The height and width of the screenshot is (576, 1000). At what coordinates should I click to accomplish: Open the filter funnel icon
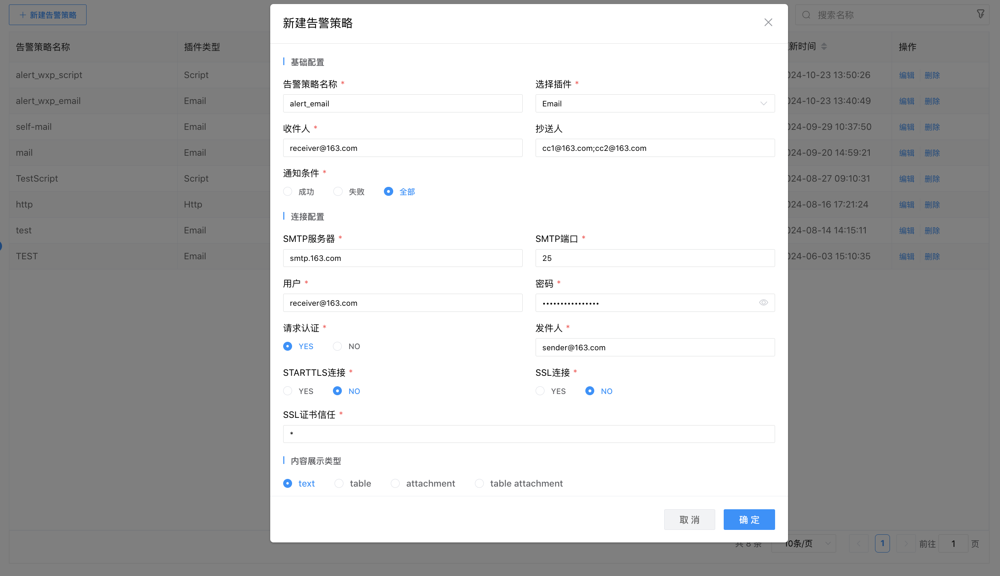(x=981, y=13)
